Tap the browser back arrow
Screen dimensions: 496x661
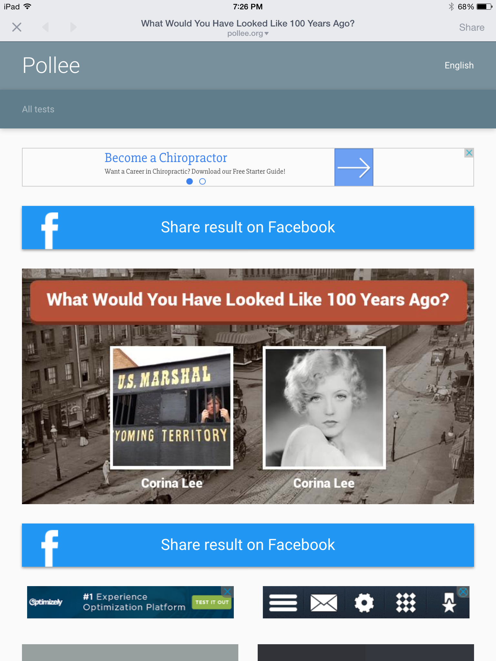[46, 27]
